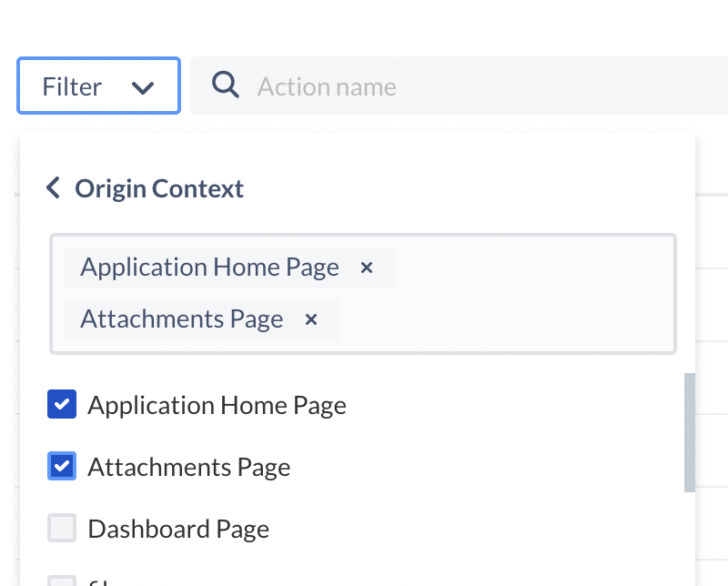Click the Application Home Page tag chip
This screenshot has width=728, height=586.
coord(209,268)
